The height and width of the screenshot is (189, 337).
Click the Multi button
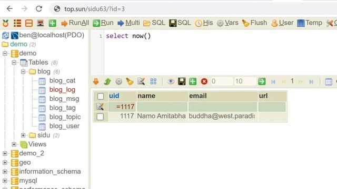(x=128, y=23)
